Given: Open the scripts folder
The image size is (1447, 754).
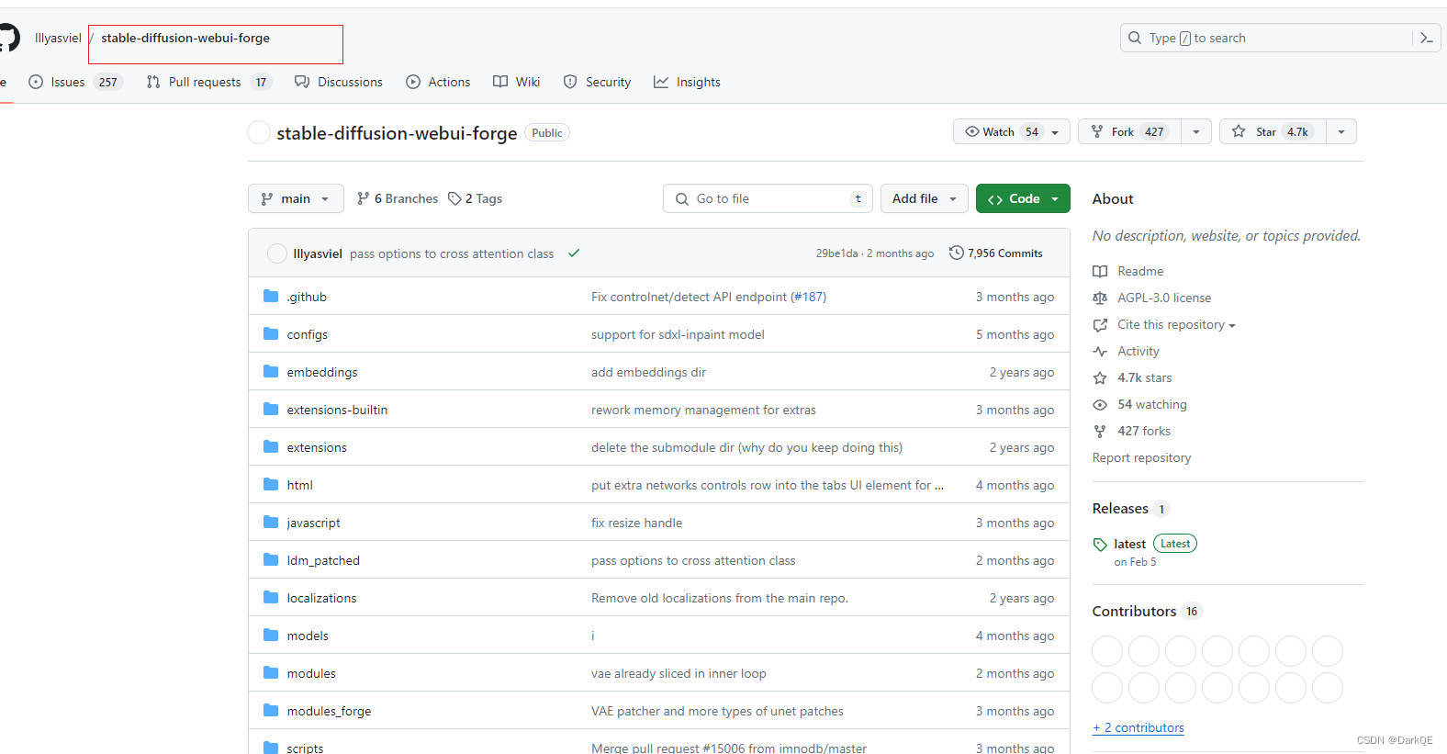Looking at the screenshot, I should 305,748.
